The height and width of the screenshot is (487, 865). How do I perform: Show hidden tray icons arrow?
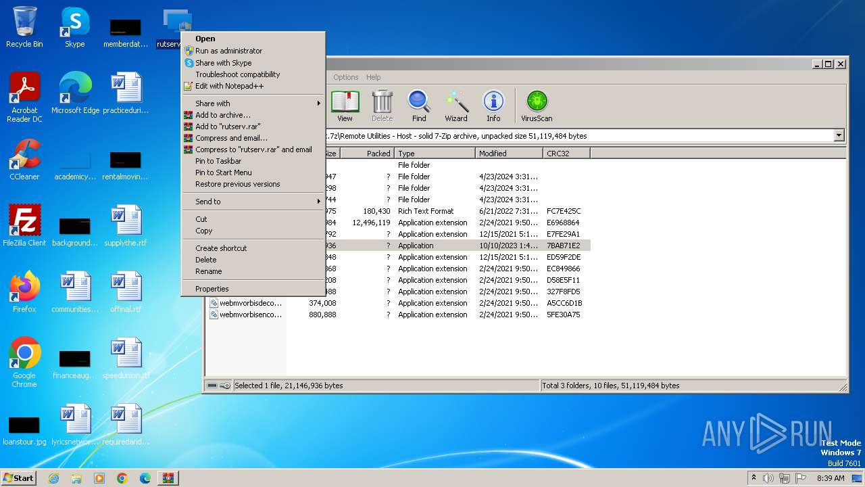pyautogui.click(x=753, y=478)
